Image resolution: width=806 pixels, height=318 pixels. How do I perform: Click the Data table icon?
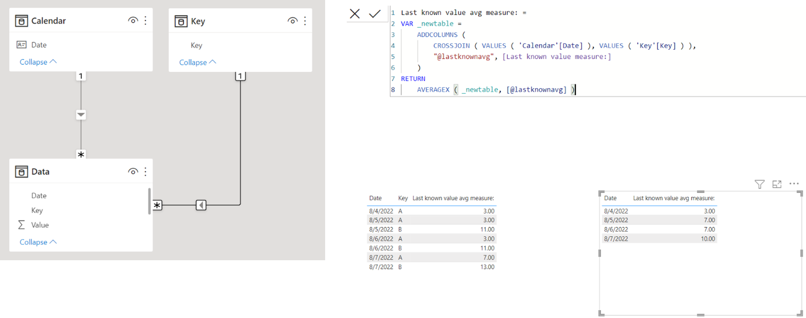coord(21,171)
